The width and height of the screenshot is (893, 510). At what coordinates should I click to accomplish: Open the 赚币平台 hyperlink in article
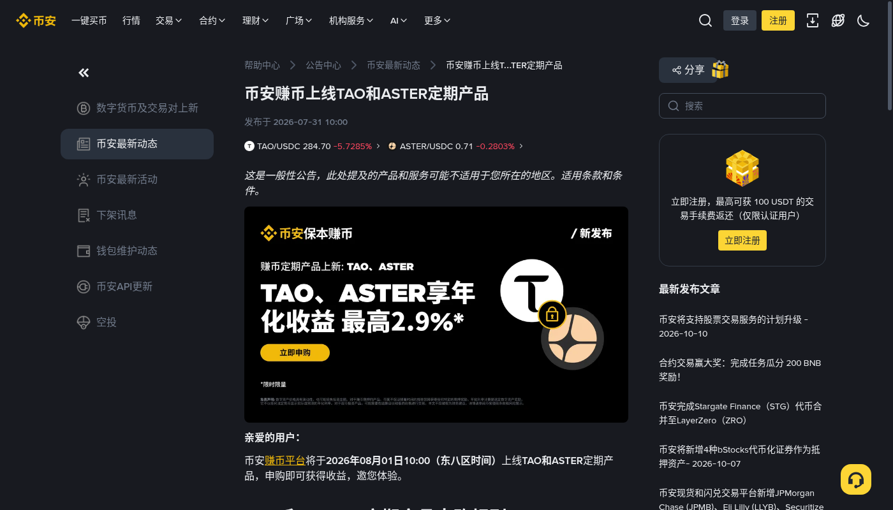[285, 460]
